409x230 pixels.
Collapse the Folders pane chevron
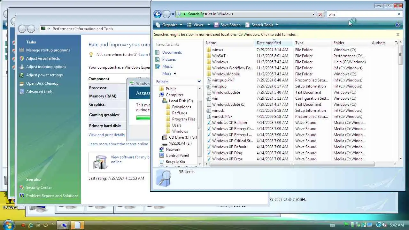199,82
